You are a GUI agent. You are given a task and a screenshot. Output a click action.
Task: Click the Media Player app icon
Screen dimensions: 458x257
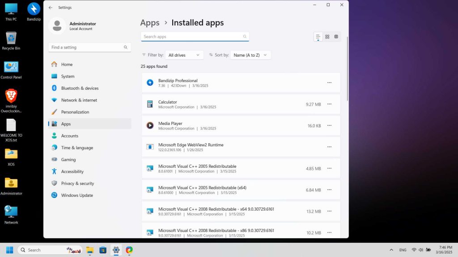coord(150,125)
